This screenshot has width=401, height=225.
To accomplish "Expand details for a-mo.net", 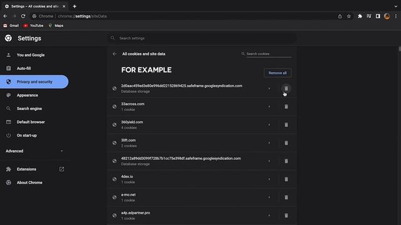I will [269, 197].
